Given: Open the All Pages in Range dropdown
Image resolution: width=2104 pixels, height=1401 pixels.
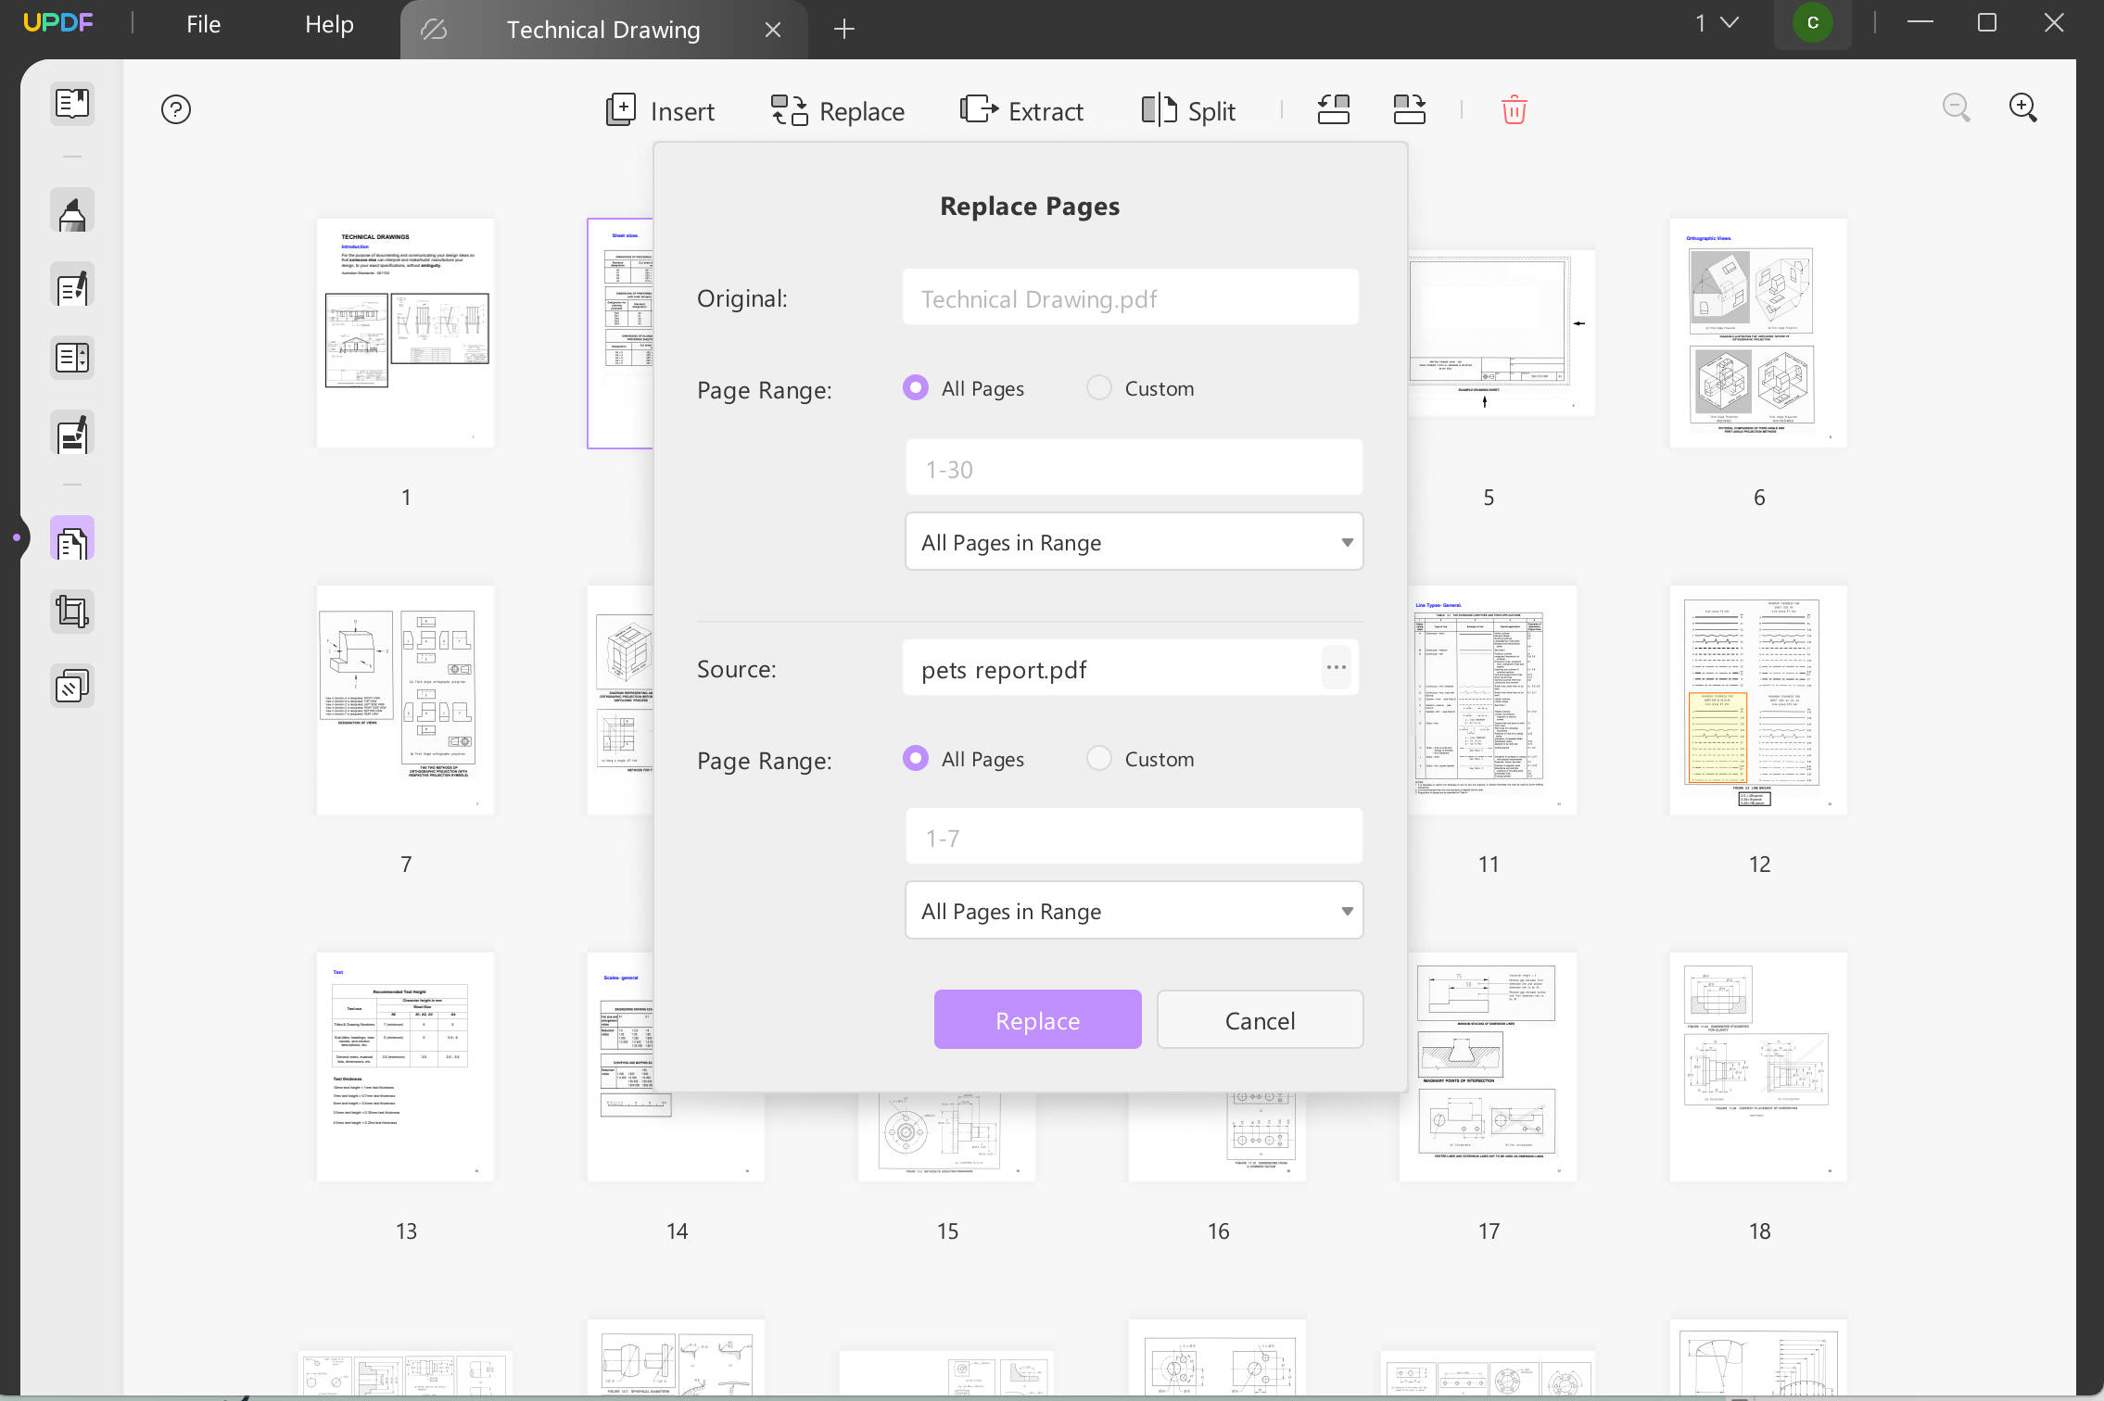Looking at the screenshot, I should click(x=1133, y=541).
